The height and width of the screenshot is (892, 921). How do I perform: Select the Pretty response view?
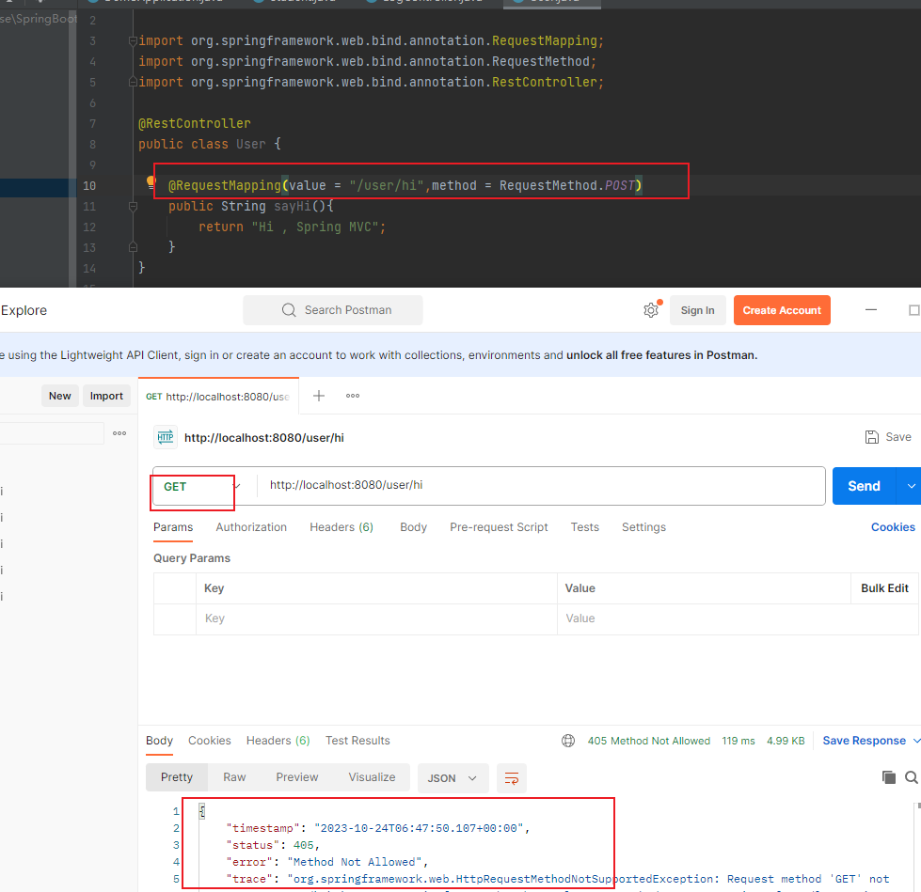click(x=177, y=777)
